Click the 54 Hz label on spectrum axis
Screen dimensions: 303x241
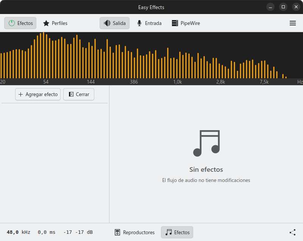pos(46,82)
